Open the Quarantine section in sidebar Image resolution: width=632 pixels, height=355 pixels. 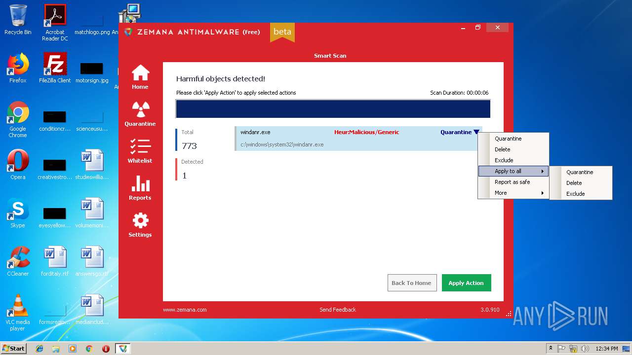pyautogui.click(x=140, y=114)
